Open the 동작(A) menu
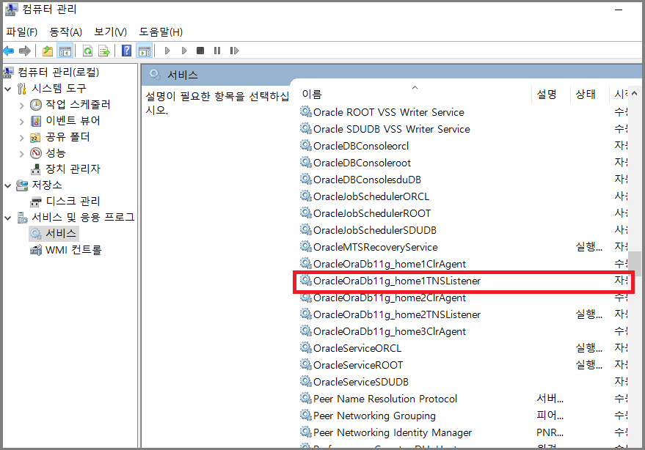Image resolution: width=645 pixels, height=450 pixels. (x=66, y=32)
